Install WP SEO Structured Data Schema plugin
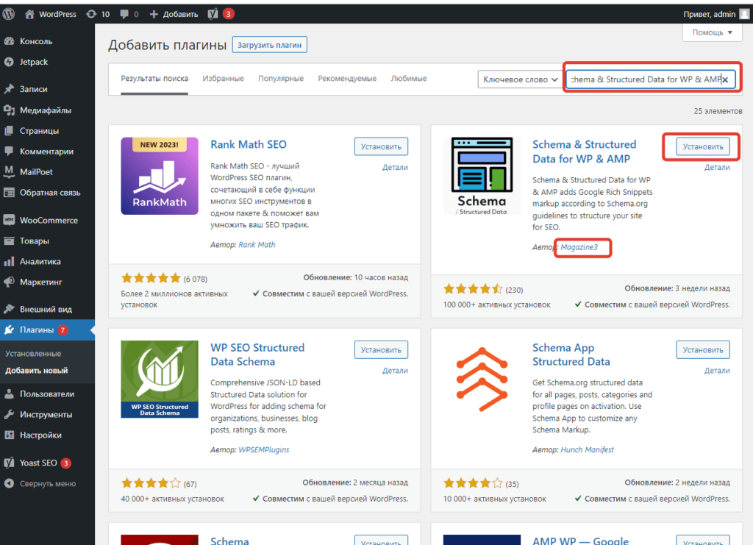Image resolution: width=753 pixels, height=545 pixels. 382,349
